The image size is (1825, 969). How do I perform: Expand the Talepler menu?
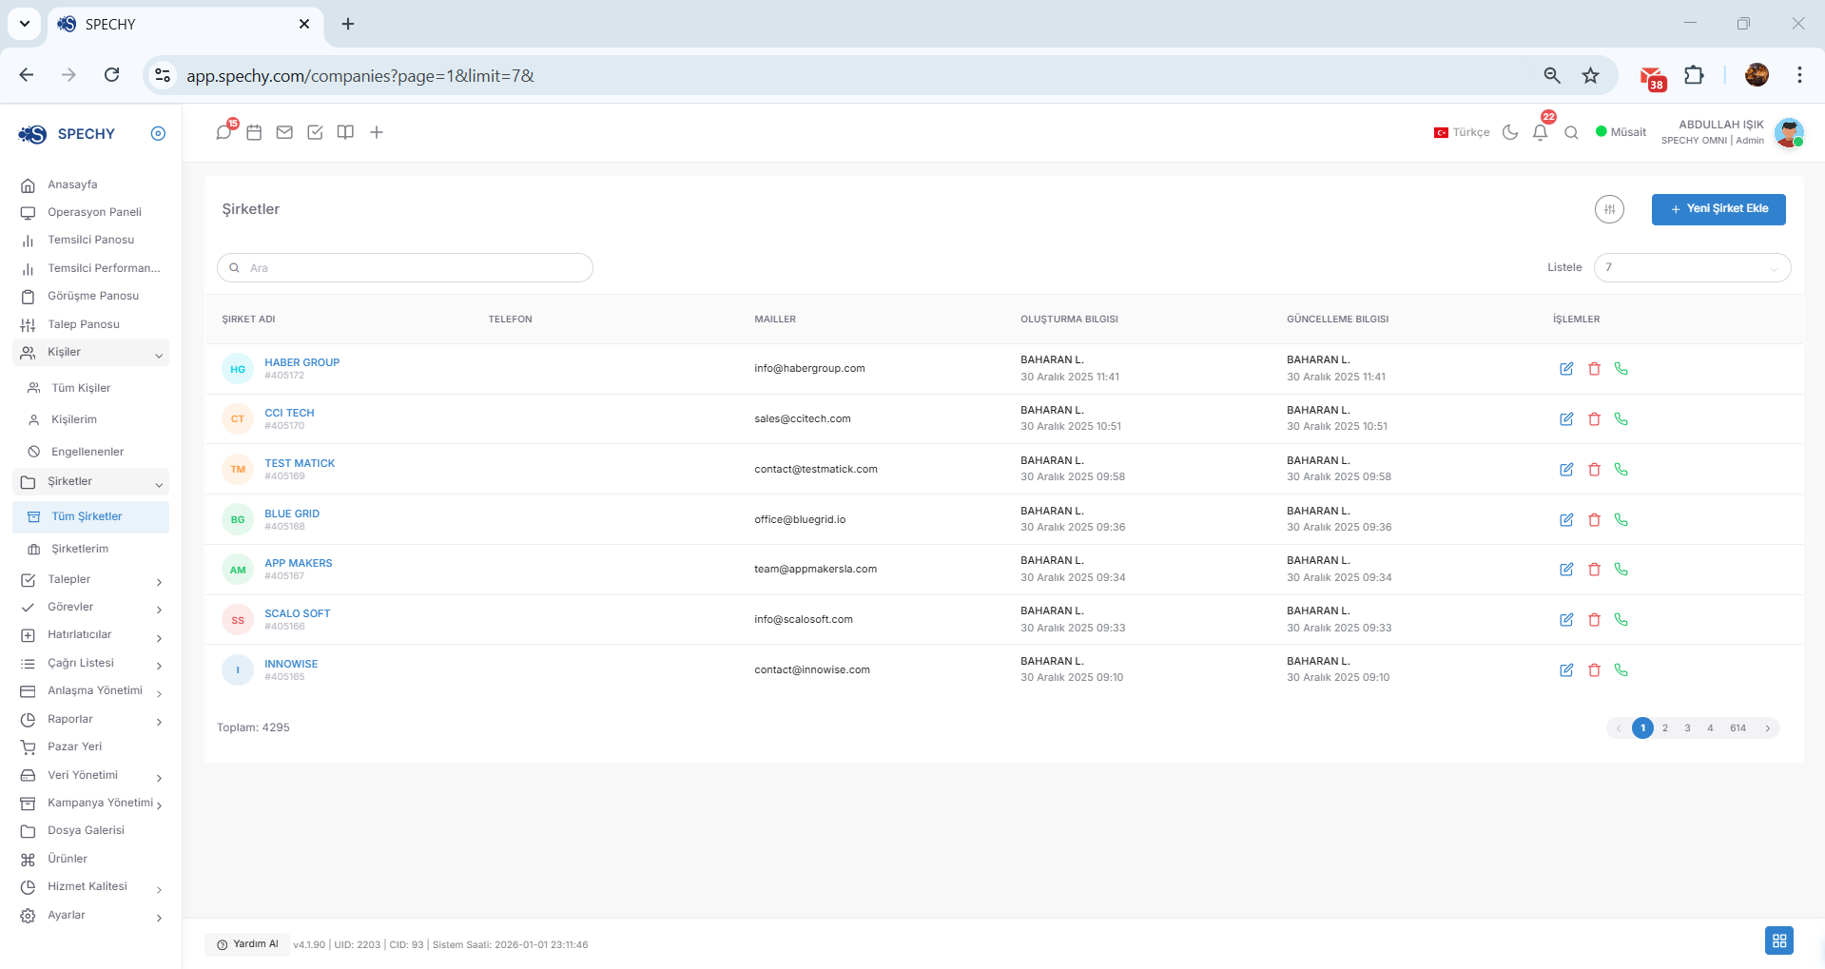tap(91, 579)
